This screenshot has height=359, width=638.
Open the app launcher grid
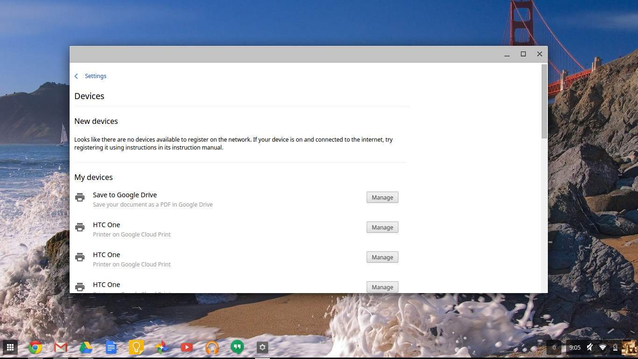pyautogui.click(x=10, y=347)
